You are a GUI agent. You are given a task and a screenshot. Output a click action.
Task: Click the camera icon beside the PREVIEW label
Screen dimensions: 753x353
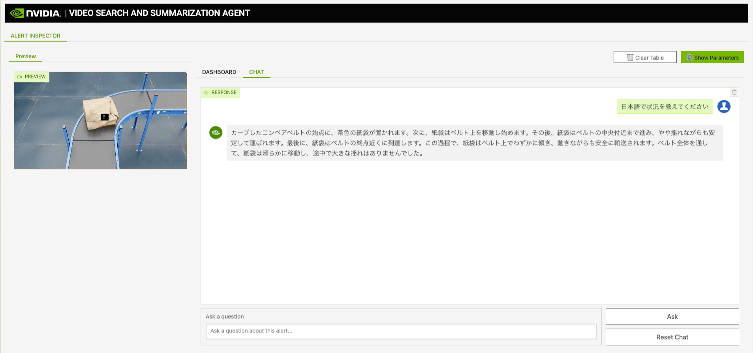tap(20, 77)
